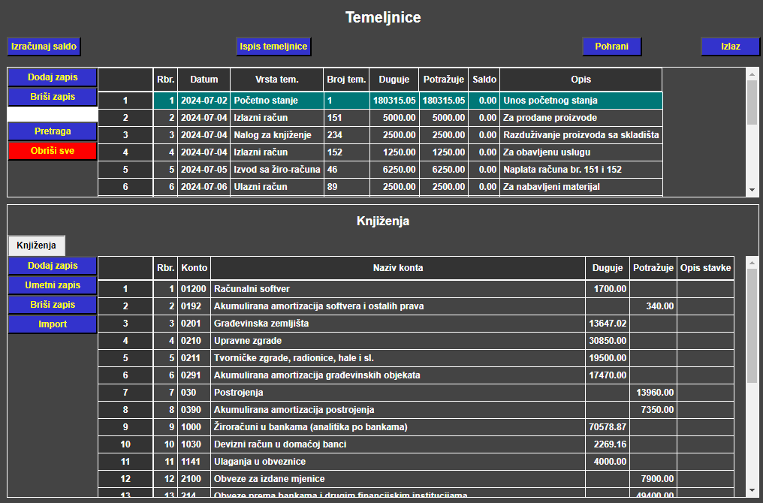Click the Knjiženja table scrollbar thumb
763x503 pixels.
[752, 326]
